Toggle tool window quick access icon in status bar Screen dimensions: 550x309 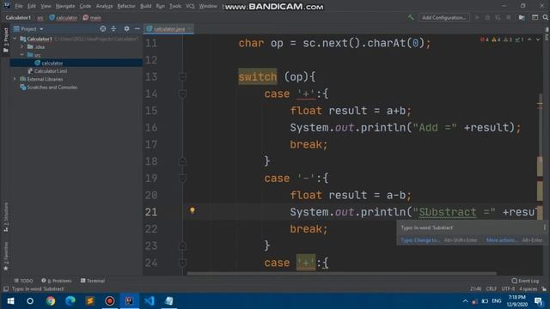coord(6,289)
